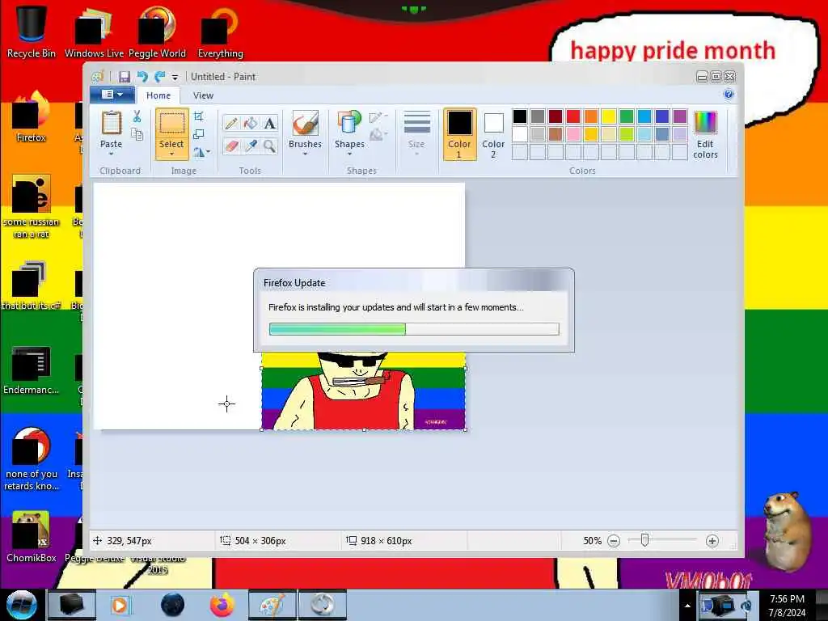The width and height of the screenshot is (828, 621).
Task: Expand the Select dropdown arrow
Action: [171, 154]
